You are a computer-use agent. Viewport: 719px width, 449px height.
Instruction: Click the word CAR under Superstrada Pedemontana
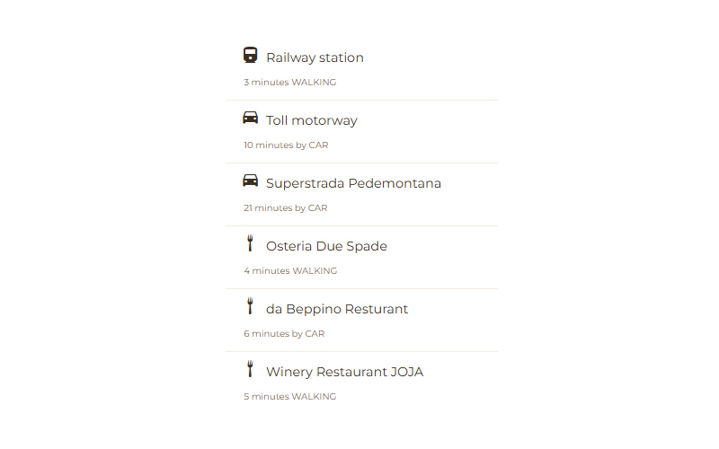(x=317, y=208)
